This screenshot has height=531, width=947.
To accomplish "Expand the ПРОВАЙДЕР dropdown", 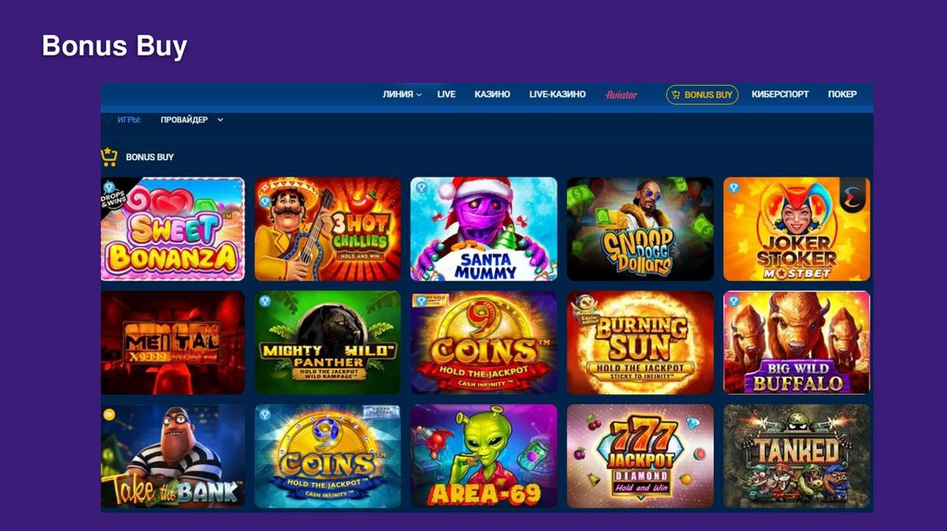I will (191, 119).
